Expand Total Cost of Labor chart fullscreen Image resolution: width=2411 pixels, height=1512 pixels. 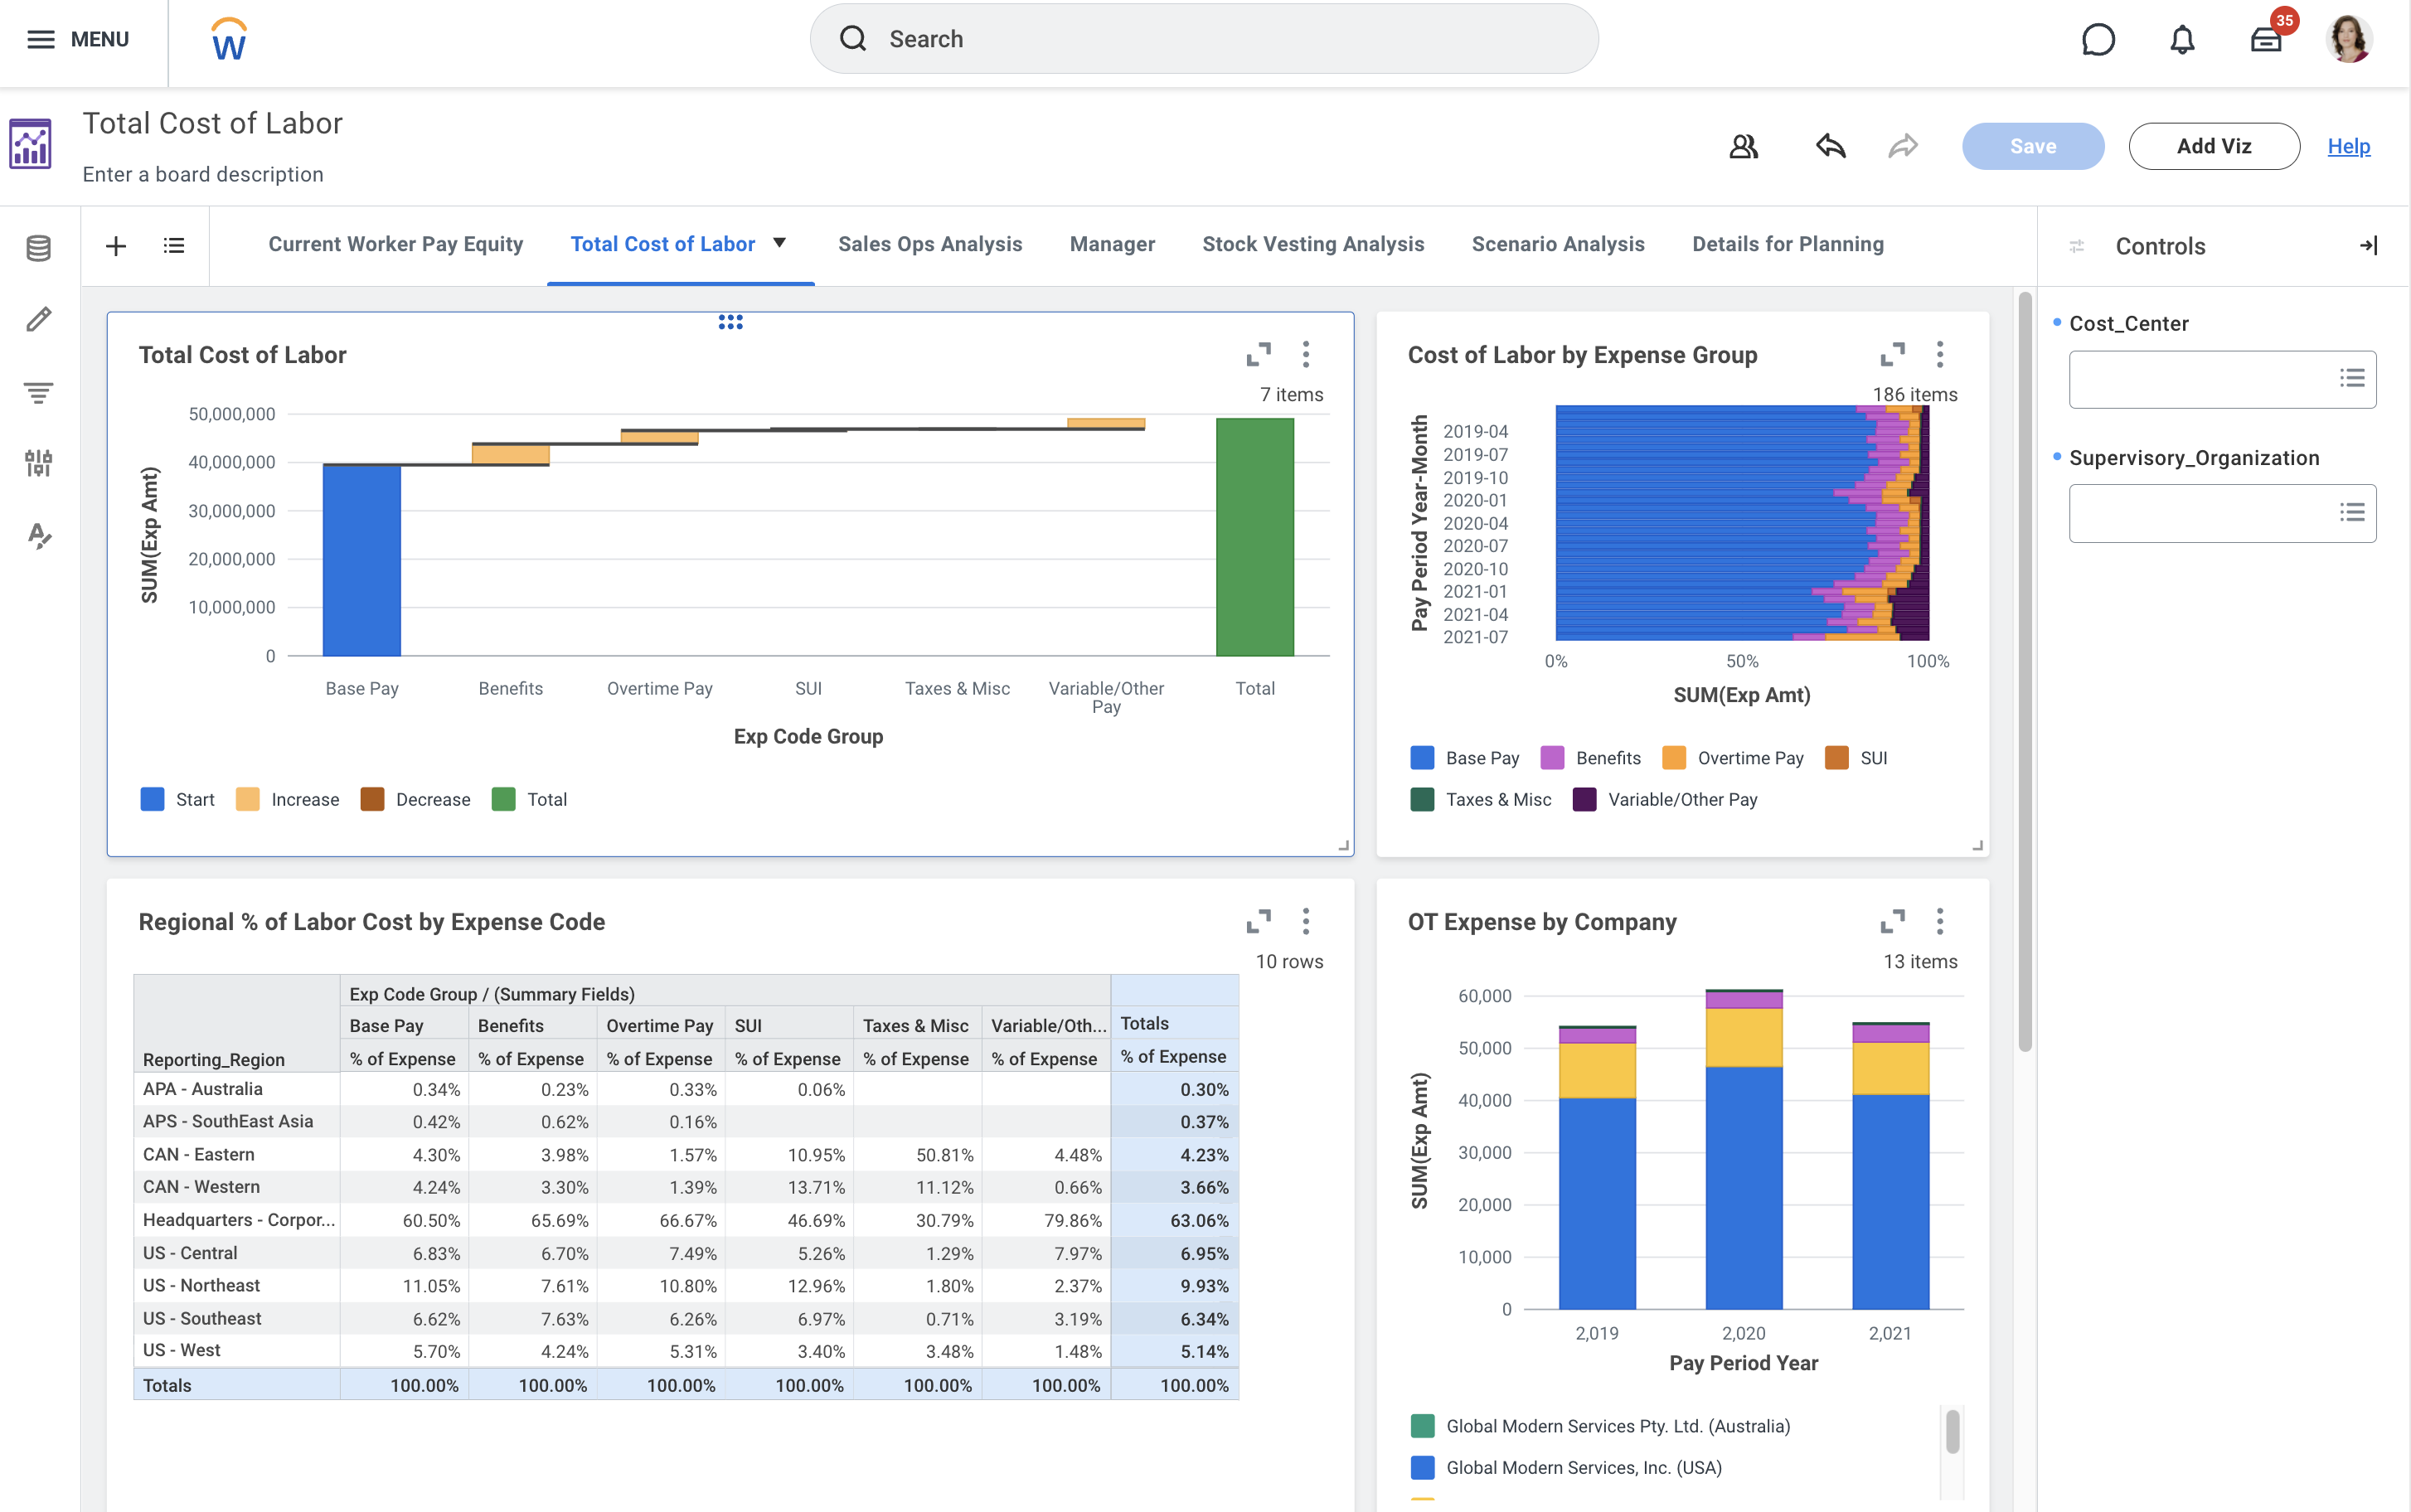pyautogui.click(x=1258, y=355)
